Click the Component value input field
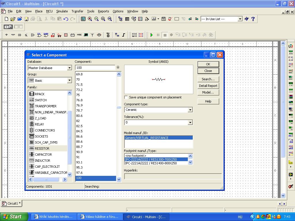Viewport: 295px width, 221px height. [95, 68]
